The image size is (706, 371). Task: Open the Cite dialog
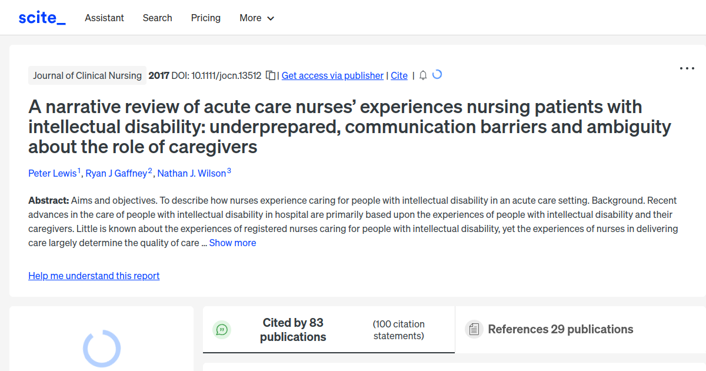click(x=399, y=75)
